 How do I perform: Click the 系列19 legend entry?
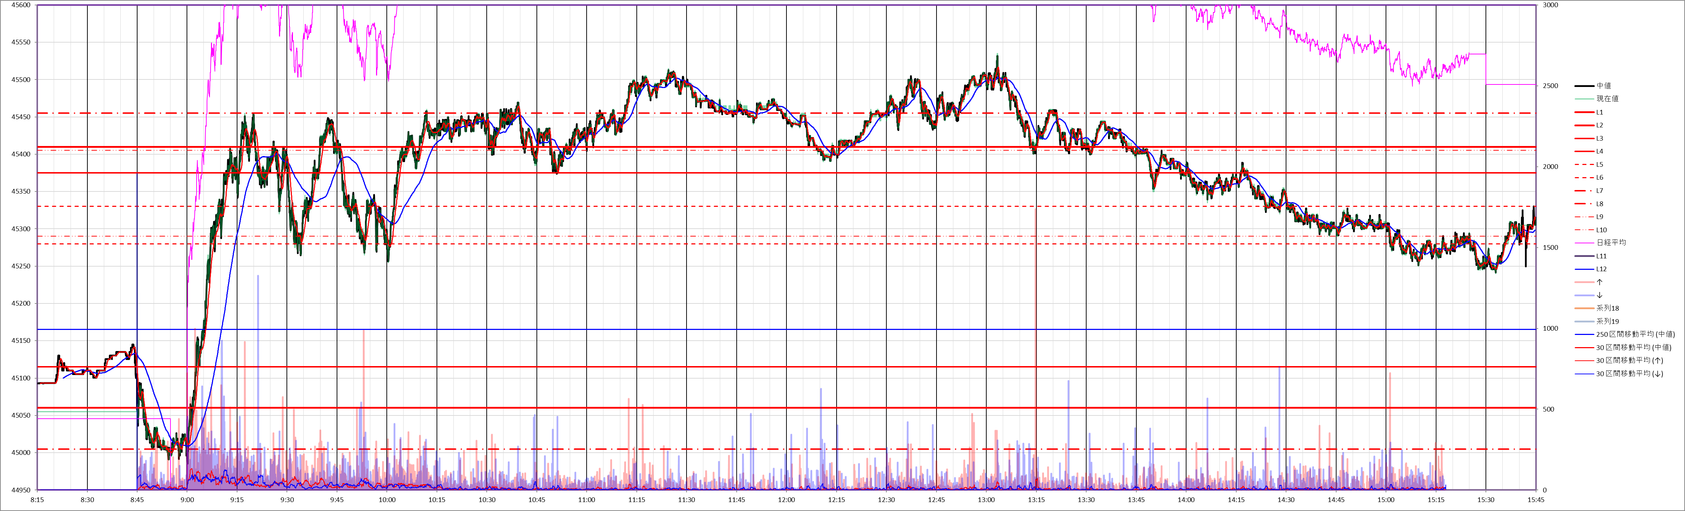(1607, 321)
